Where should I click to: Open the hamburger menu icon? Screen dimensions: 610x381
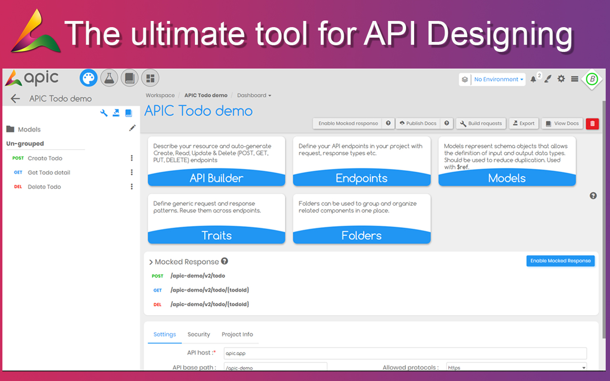pyautogui.click(x=575, y=79)
